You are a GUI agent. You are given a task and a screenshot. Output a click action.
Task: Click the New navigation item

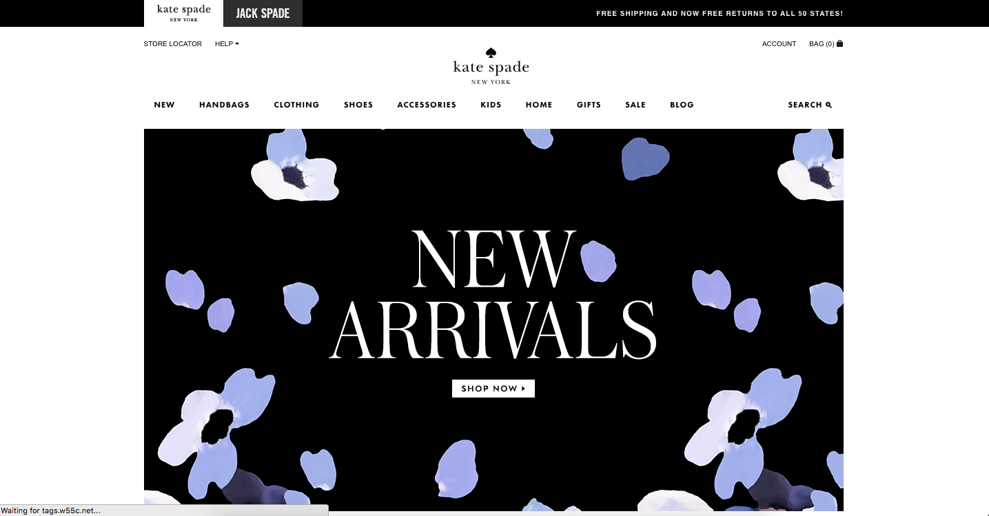click(164, 105)
